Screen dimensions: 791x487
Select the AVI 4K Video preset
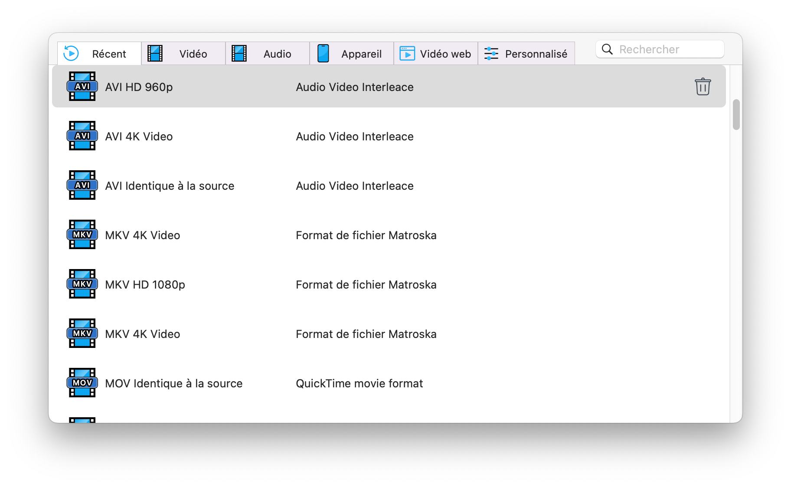tap(139, 136)
